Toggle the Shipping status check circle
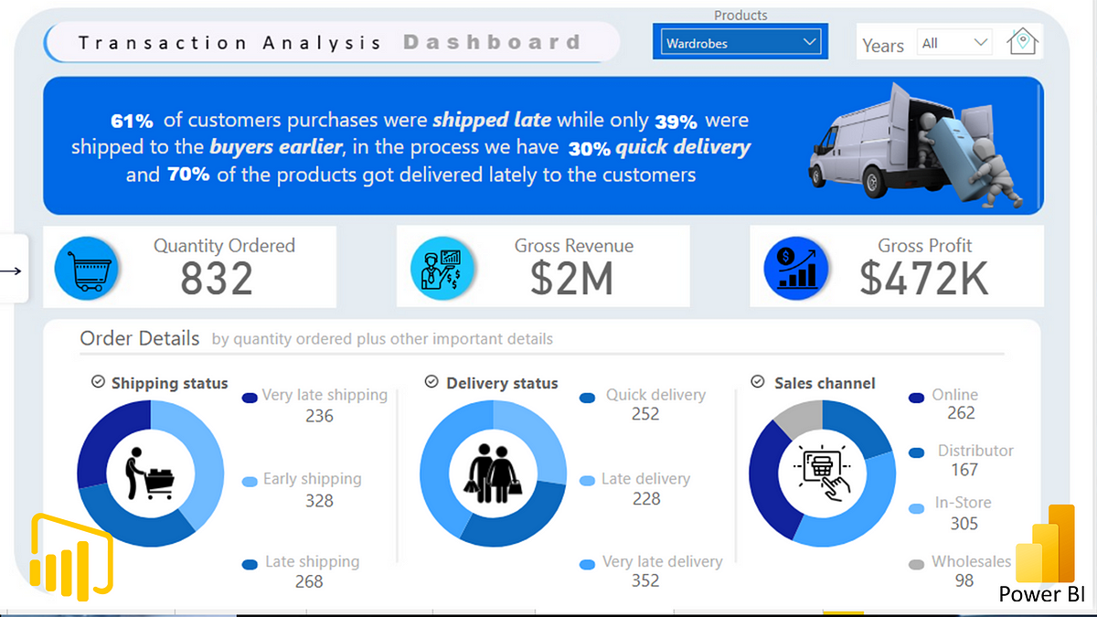The height and width of the screenshot is (617, 1097). [x=98, y=383]
